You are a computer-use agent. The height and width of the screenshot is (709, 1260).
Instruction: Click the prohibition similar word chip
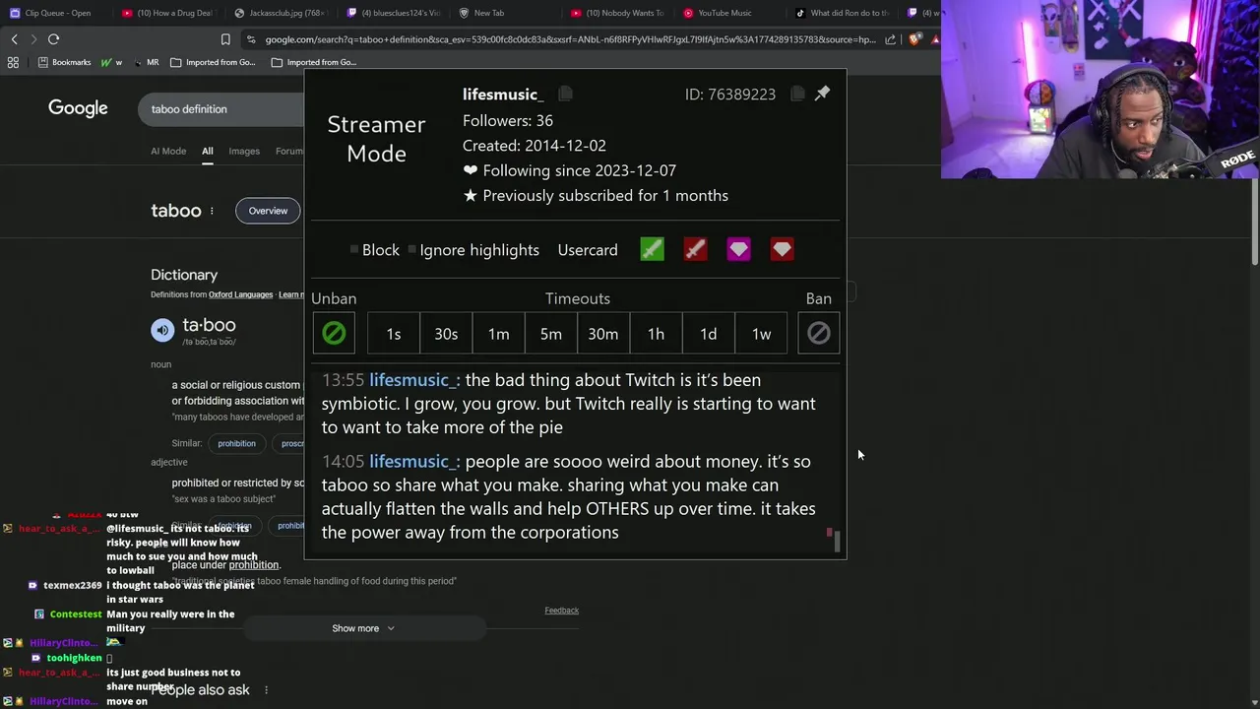236,443
